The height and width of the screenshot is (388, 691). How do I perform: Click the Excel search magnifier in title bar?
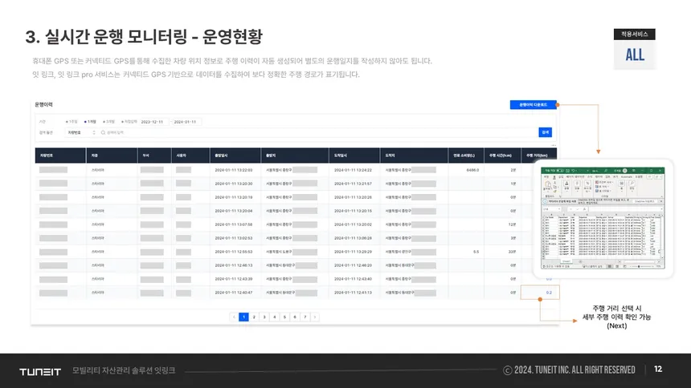606,171
